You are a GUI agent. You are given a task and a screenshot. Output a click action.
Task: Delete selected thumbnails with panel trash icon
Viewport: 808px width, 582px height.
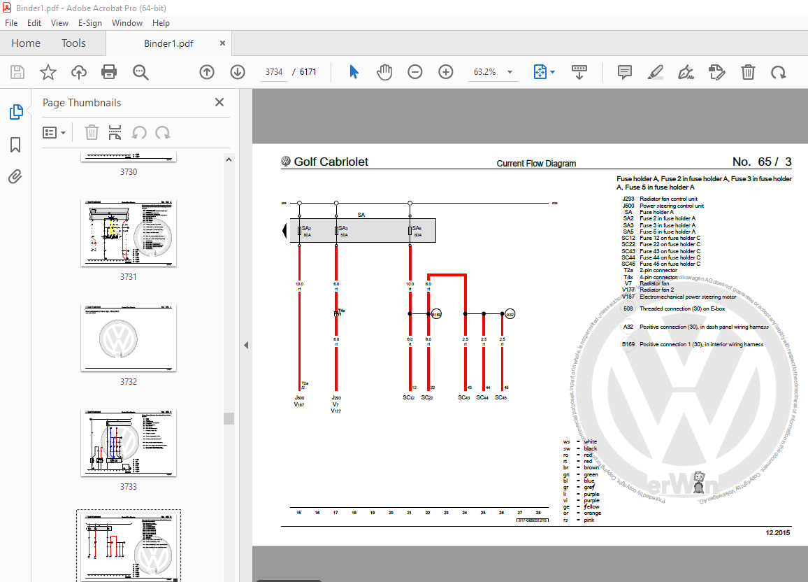[92, 132]
